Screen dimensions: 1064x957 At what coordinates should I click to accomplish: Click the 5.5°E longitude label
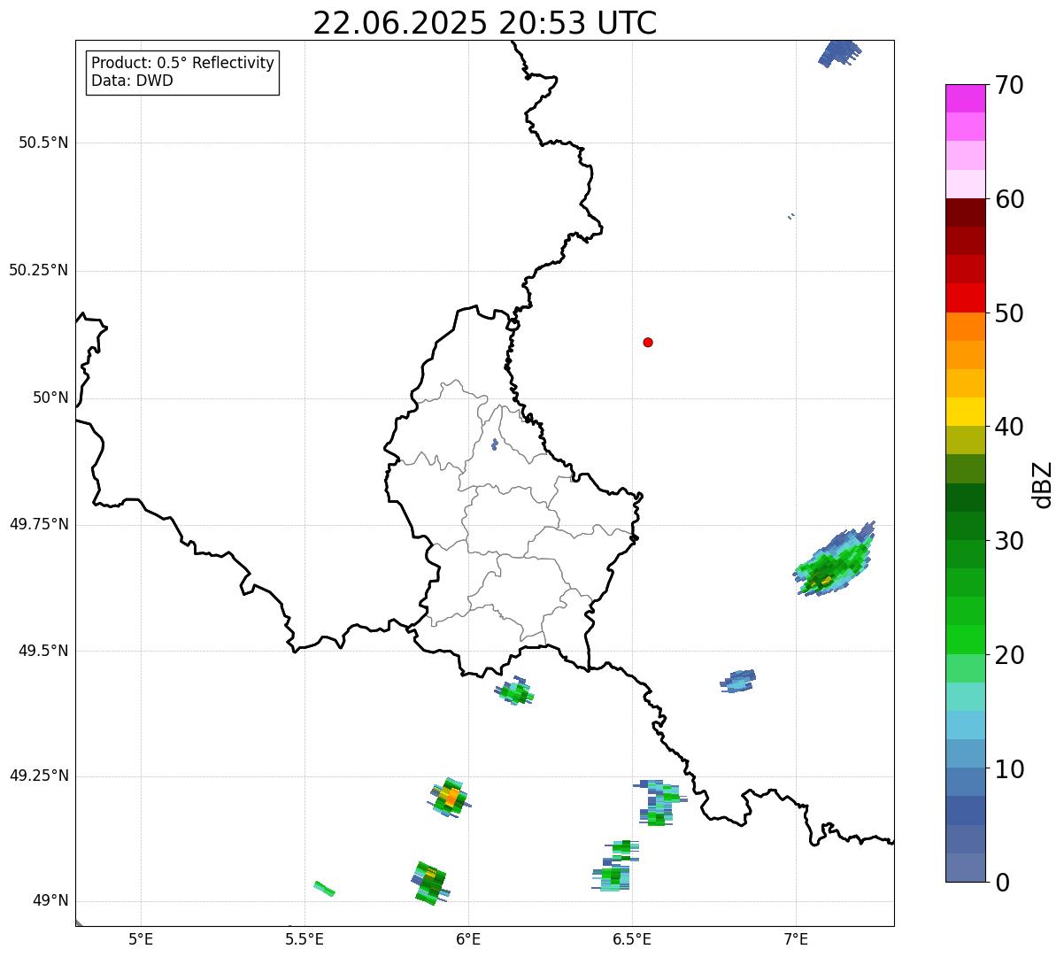(305, 938)
